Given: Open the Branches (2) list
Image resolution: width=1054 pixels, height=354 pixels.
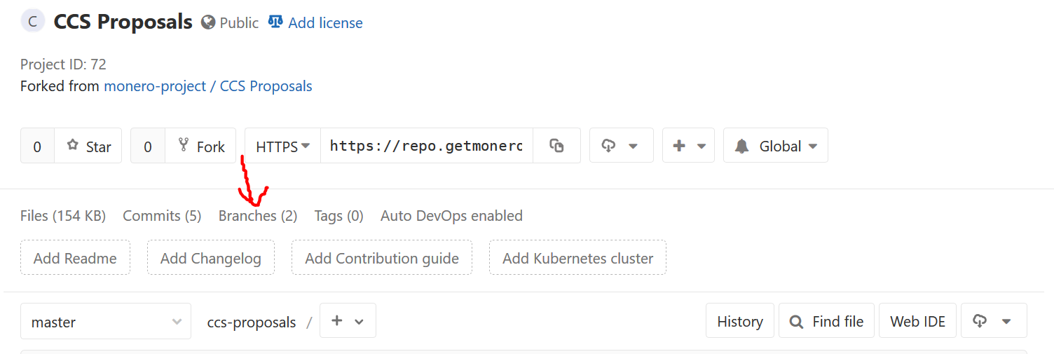Looking at the screenshot, I should click(258, 216).
